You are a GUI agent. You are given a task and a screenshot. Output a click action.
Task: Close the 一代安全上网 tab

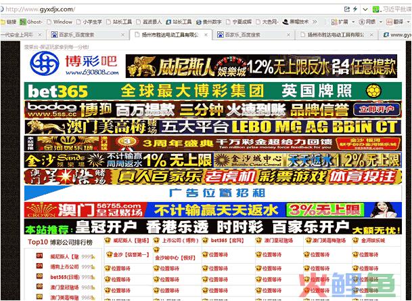coord(40,35)
